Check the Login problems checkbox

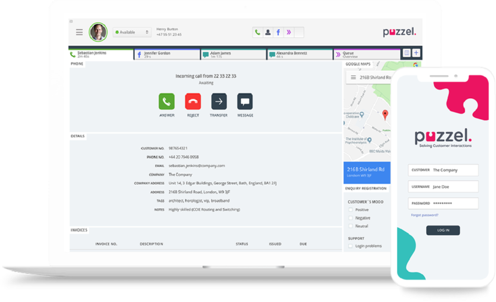click(x=350, y=246)
